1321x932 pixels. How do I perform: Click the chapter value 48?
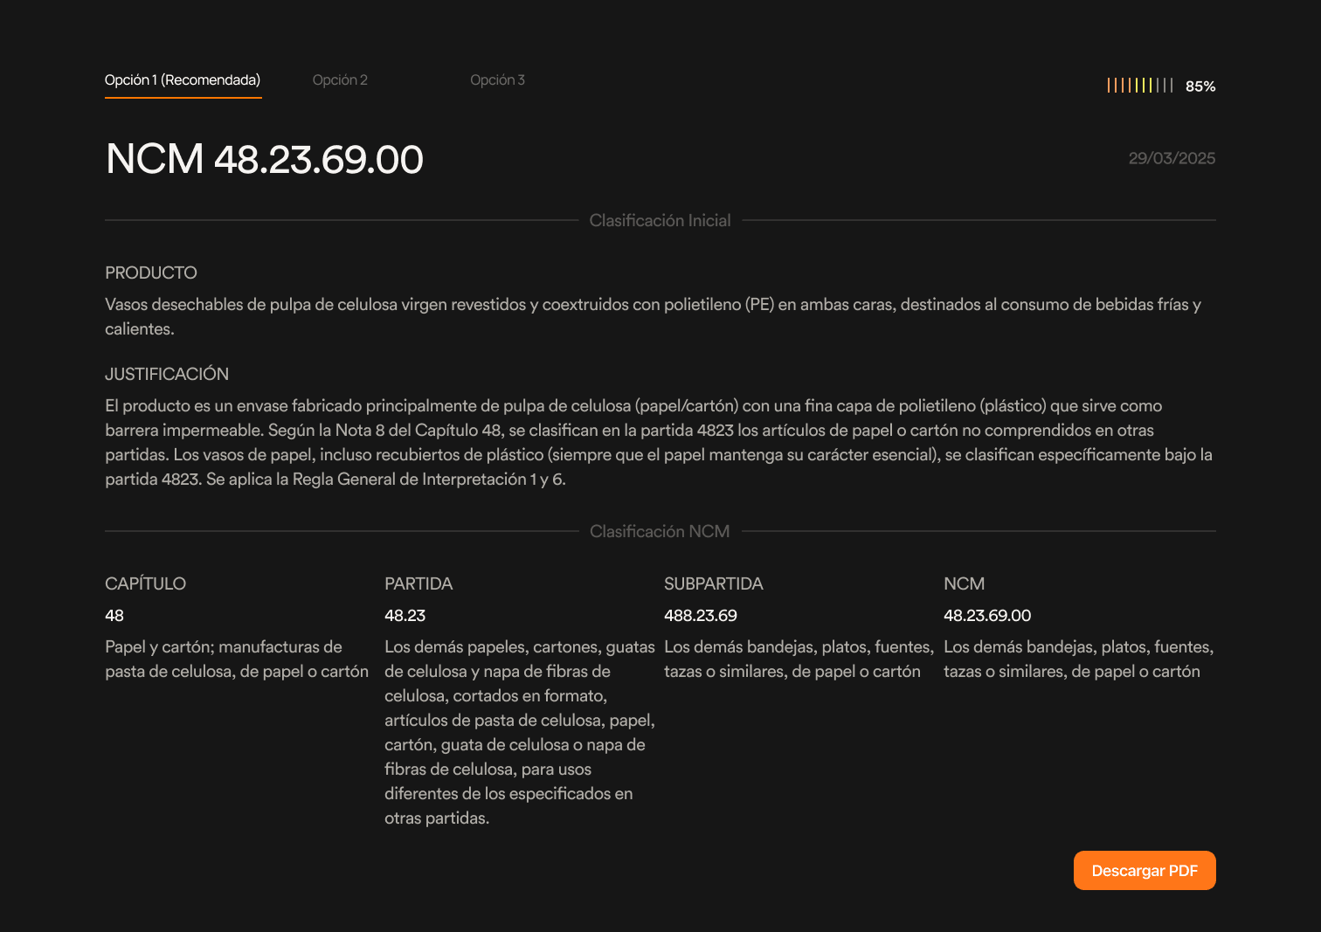114,616
